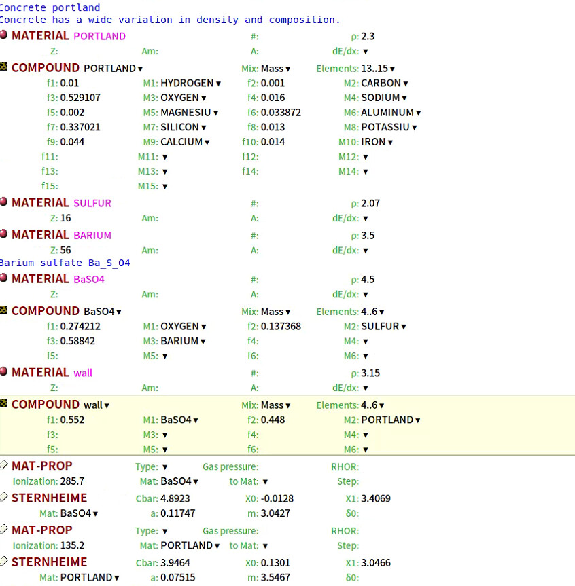This screenshot has width=575, height=586.
Task: Open the HYDROGEN material dropdown in COMPOUND PORTLAND
Action: tap(191, 84)
